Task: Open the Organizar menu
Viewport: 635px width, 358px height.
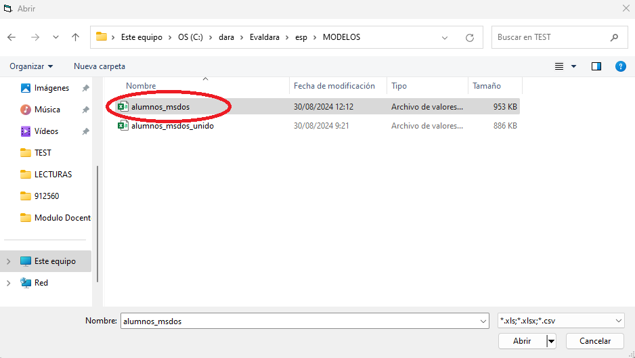Action: coord(31,66)
